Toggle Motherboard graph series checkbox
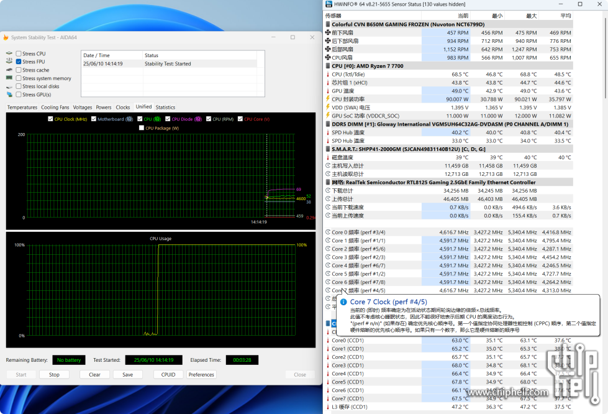 coord(93,119)
